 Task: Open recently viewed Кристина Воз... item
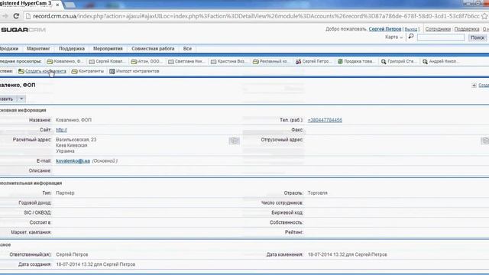point(228,61)
